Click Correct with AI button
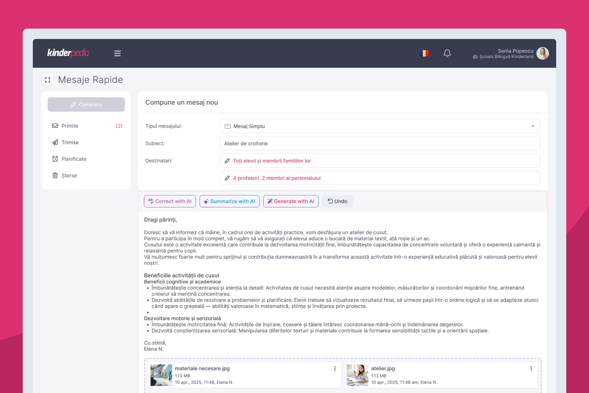Viewport: 589px width, 393px height. pos(170,201)
